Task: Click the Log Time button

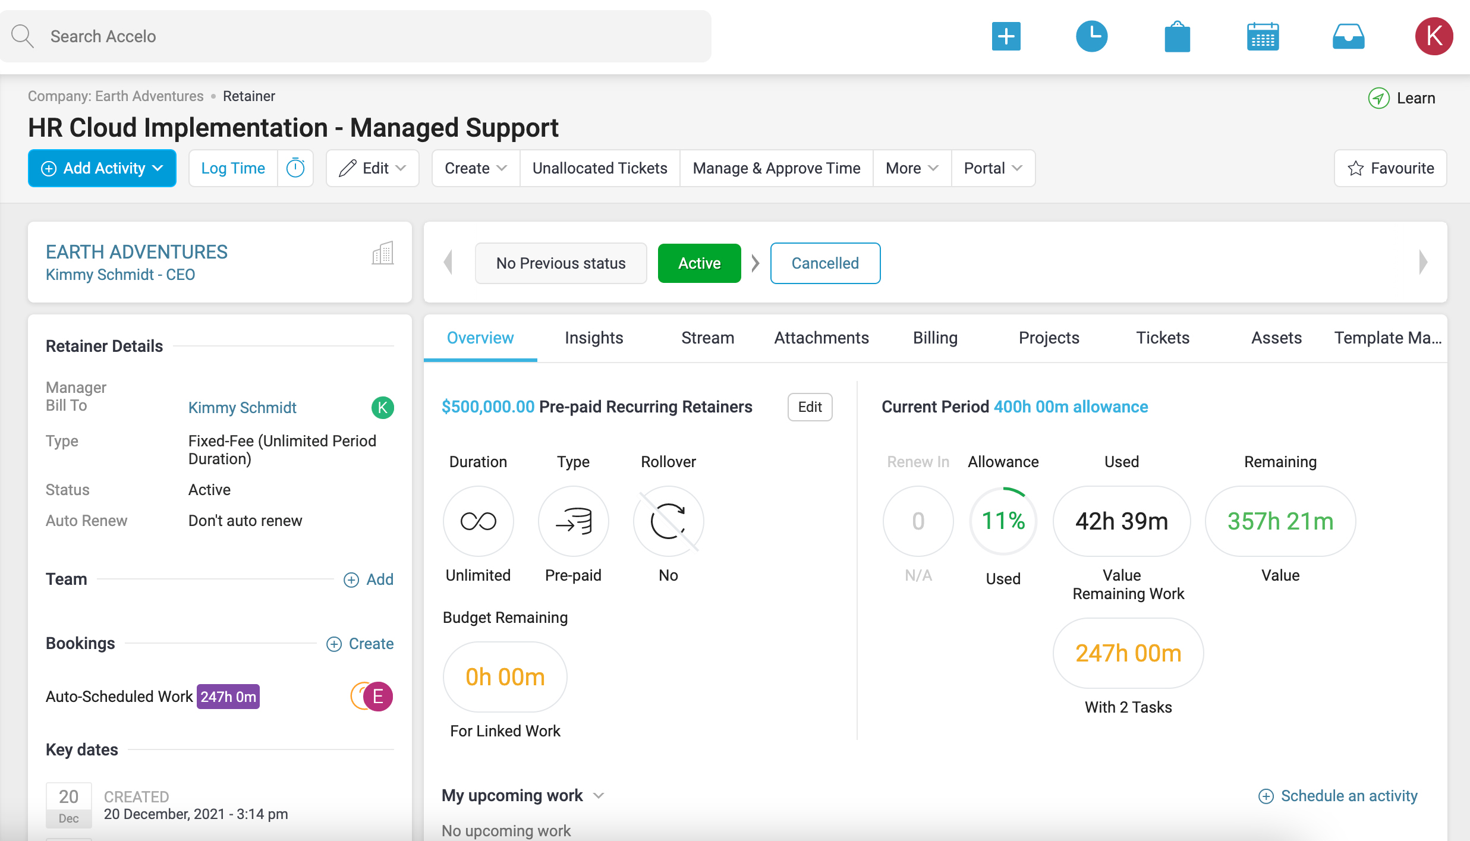Action: [x=233, y=168]
